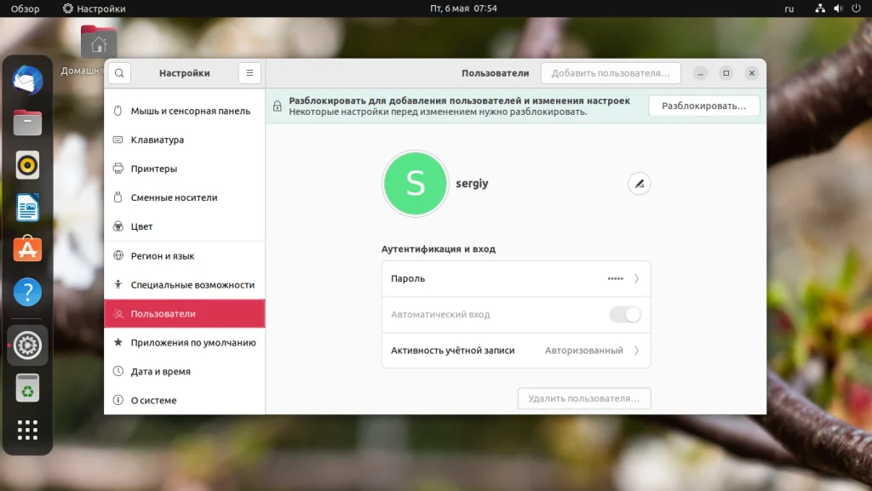The width and height of the screenshot is (872, 491).
Task: Click Удалить пользователя button
Action: point(583,398)
